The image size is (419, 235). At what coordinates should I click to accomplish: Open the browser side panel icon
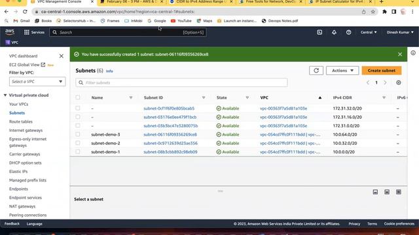click(x=393, y=12)
